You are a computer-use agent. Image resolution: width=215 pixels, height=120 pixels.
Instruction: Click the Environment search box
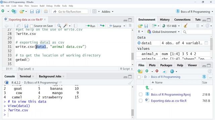tap(197, 32)
